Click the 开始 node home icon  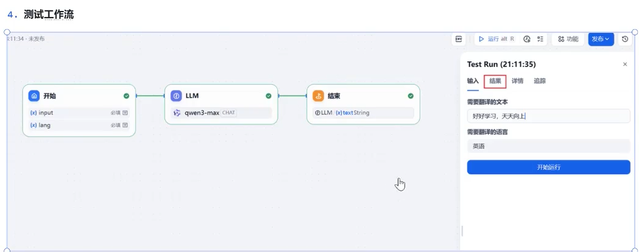tap(34, 96)
